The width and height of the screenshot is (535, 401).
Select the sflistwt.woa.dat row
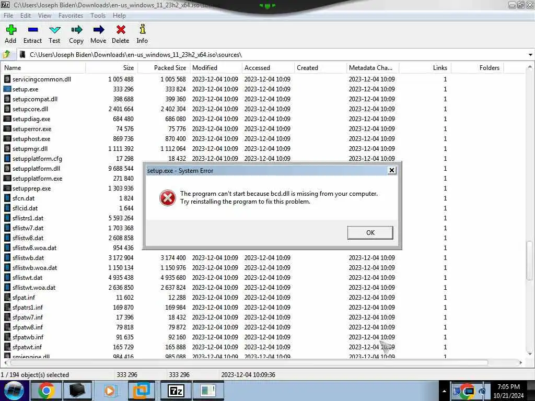(263, 288)
